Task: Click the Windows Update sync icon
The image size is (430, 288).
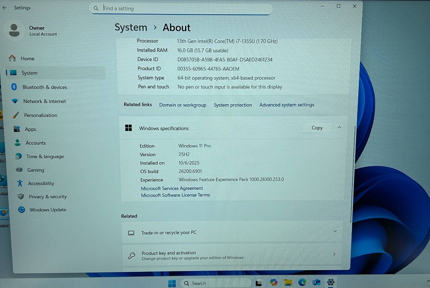Action: point(21,210)
